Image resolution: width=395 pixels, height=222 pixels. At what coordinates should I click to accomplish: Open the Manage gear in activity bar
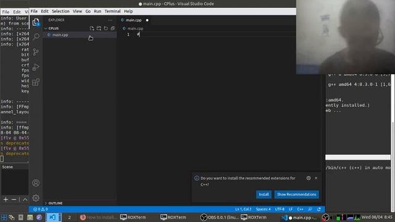point(36,198)
